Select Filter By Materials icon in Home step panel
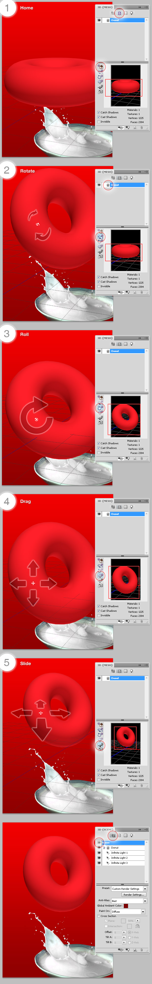 [x=125, y=13]
